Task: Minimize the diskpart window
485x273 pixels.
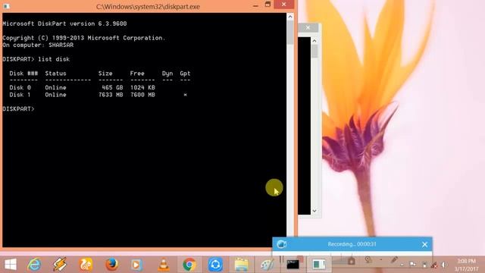Action: click(x=255, y=5)
